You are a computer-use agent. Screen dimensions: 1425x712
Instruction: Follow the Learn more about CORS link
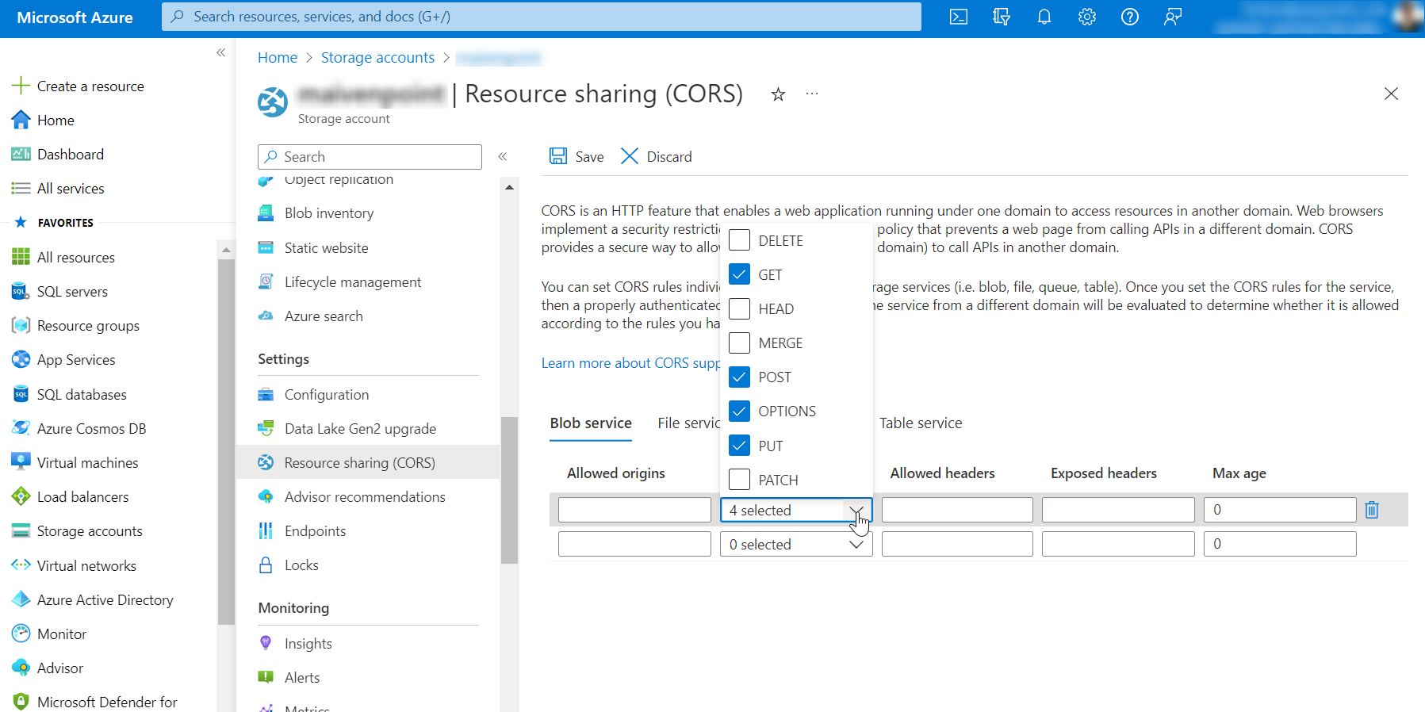pyautogui.click(x=630, y=362)
